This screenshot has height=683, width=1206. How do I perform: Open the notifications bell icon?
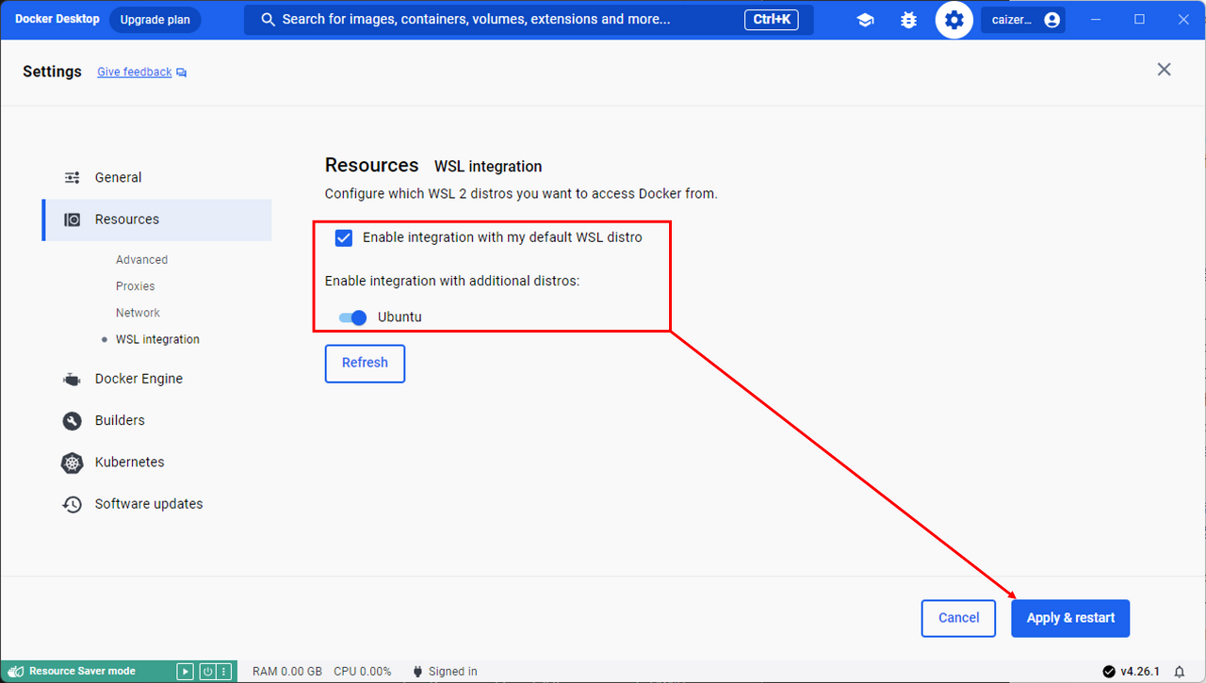pos(1180,672)
